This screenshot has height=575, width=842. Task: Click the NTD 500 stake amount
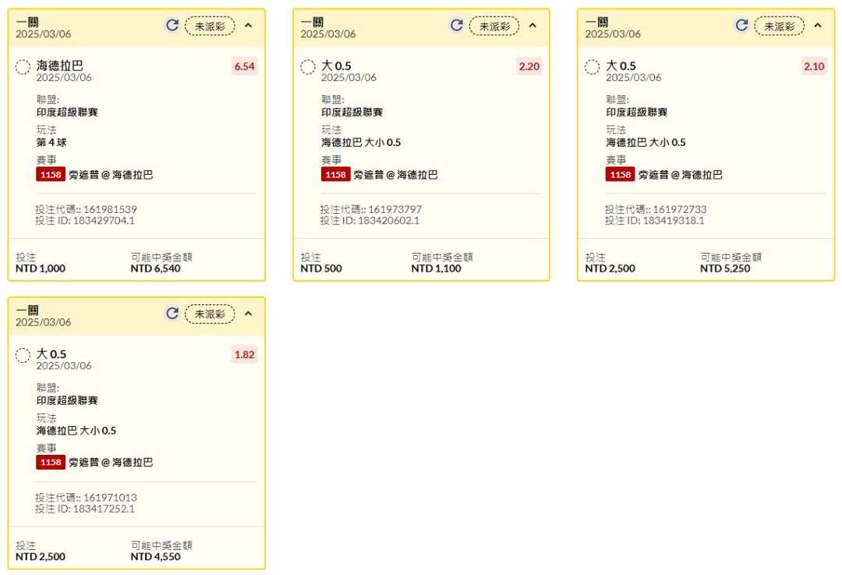[x=321, y=268]
